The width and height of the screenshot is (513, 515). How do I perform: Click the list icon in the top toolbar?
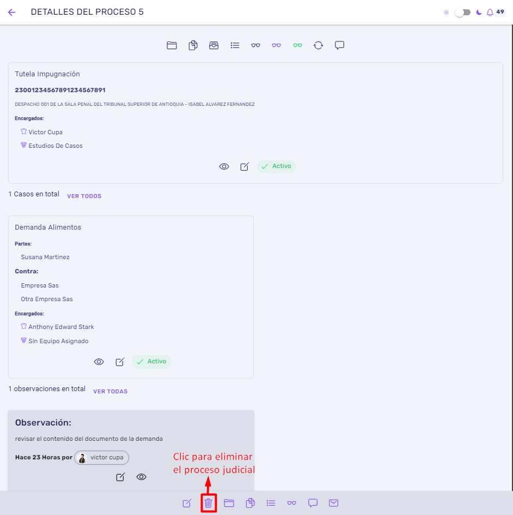point(235,45)
